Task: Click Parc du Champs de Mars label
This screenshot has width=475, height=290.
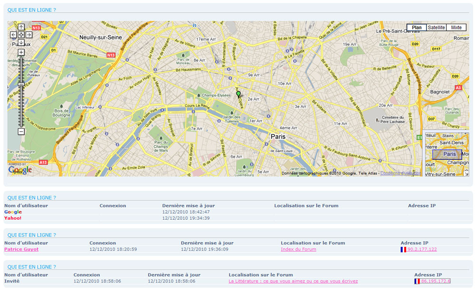Action: pos(161,146)
